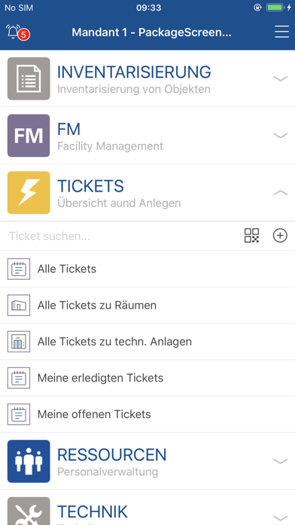
Task: Collapse the Tickets section chevron
Action: pyautogui.click(x=280, y=192)
